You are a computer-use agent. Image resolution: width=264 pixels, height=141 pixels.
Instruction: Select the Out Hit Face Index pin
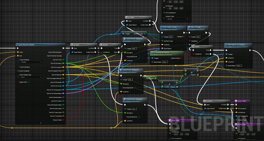pyautogui.click(x=63, y=109)
